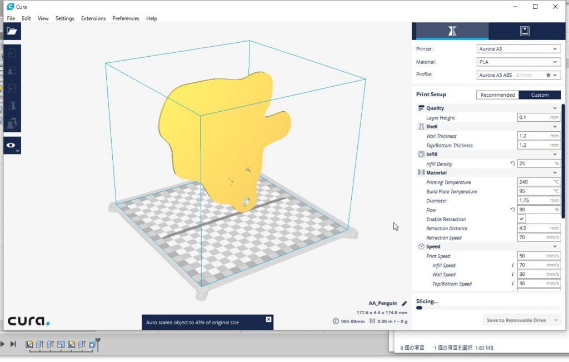Open the Save to Removable Drive dropdown arrow

click(x=556, y=320)
